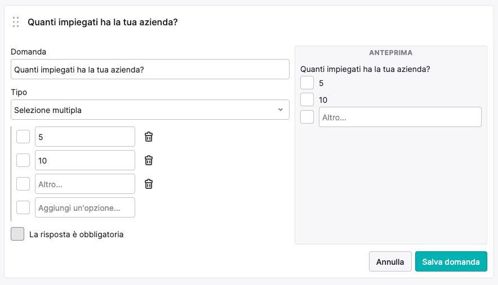The image size is (498, 285).
Task: Check preview checkbox for answer 10
Action: coord(307,100)
